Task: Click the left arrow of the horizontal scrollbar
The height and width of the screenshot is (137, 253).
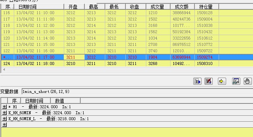Action: tap(4, 69)
